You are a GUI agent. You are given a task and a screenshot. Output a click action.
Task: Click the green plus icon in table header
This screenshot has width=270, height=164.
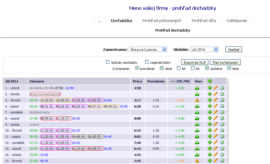click(x=210, y=81)
